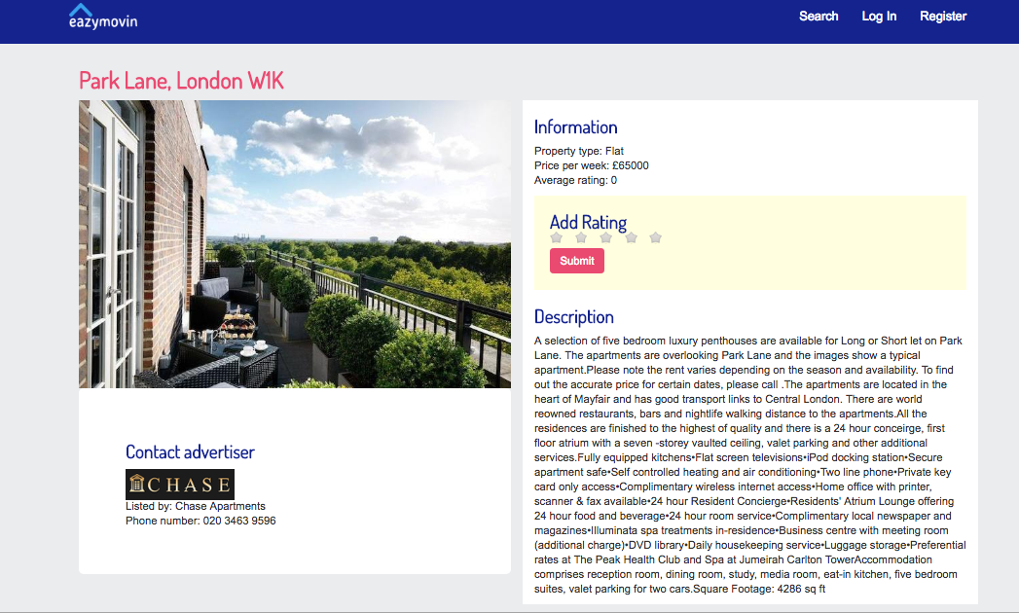This screenshot has width=1019, height=613.
Task: Click the 'Property type: Flat' text
Action: [579, 151]
